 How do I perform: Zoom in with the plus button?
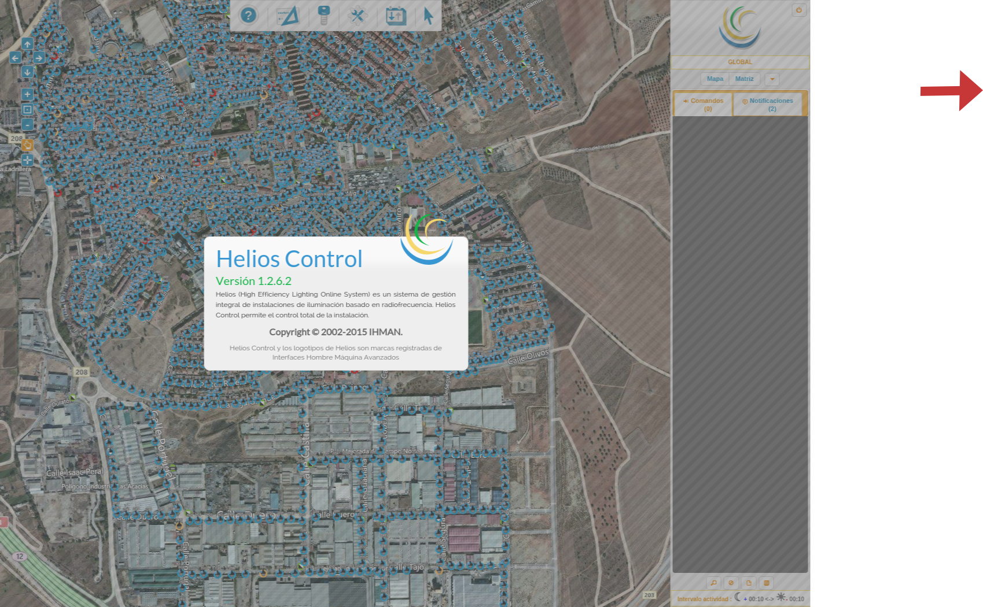click(x=27, y=94)
